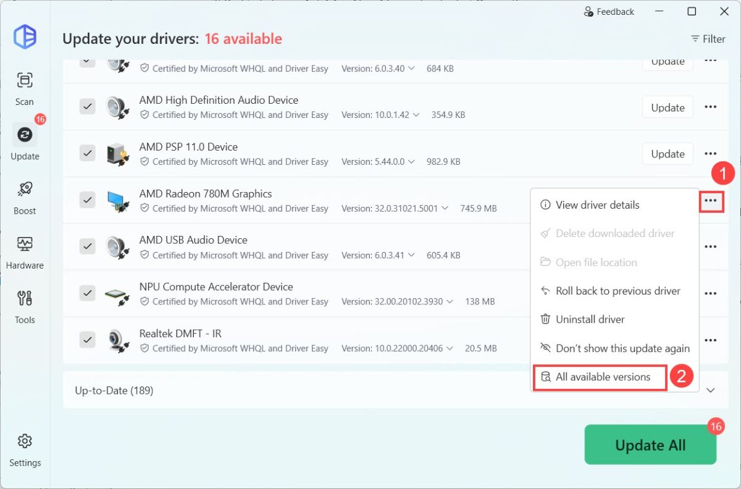Click the AMD High Definition Audio Device icon
The width and height of the screenshot is (741, 489).
click(x=117, y=107)
